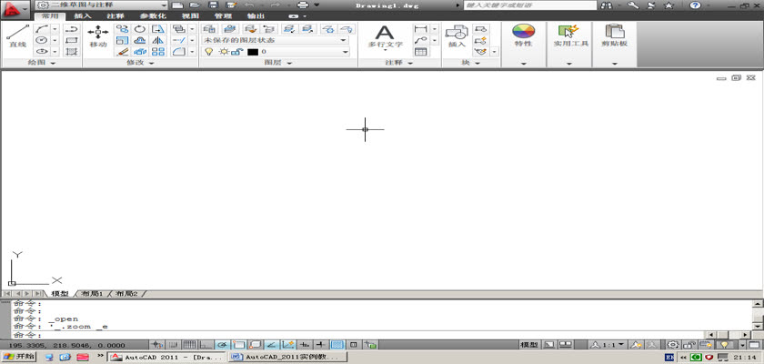Viewport: 764px width, 364px height.
Task: Click the Save icon in quick access toolbar
Action: pos(213,5)
